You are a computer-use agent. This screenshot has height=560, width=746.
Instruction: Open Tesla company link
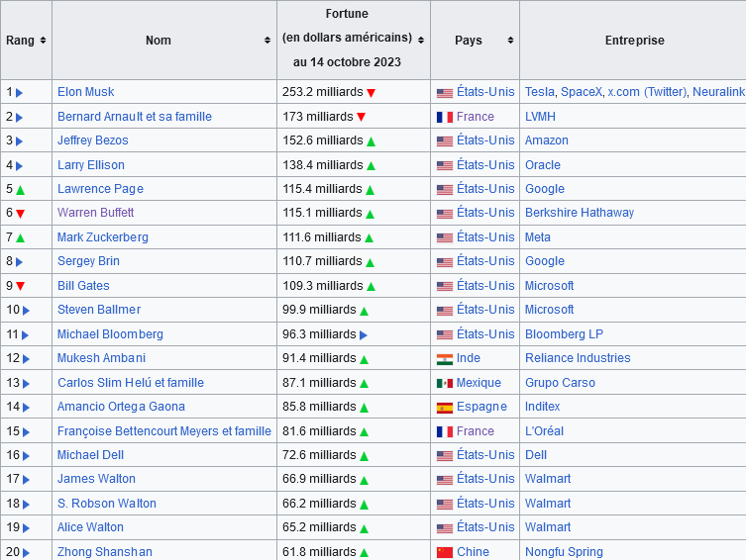(540, 92)
